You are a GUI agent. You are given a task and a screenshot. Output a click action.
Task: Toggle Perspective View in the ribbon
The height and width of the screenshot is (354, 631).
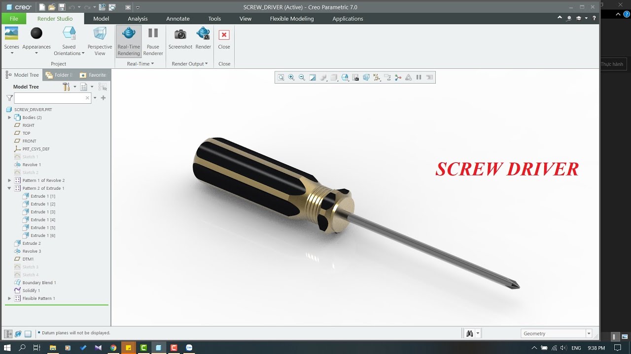tap(100, 41)
